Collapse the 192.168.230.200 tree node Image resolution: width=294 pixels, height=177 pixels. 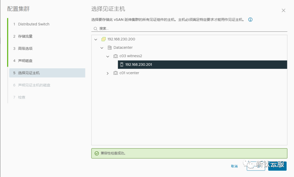click(x=96, y=39)
